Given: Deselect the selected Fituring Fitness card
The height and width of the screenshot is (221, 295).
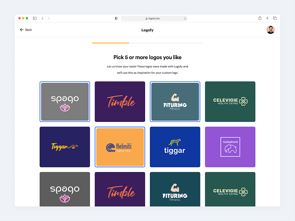Looking at the screenshot, I should point(175,101).
